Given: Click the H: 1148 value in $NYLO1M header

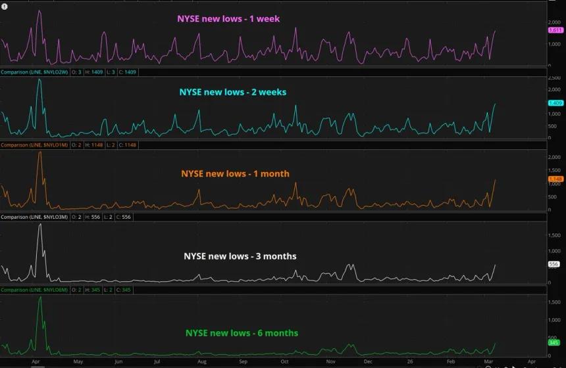Looking at the screenshot, I should pos(94,145).
